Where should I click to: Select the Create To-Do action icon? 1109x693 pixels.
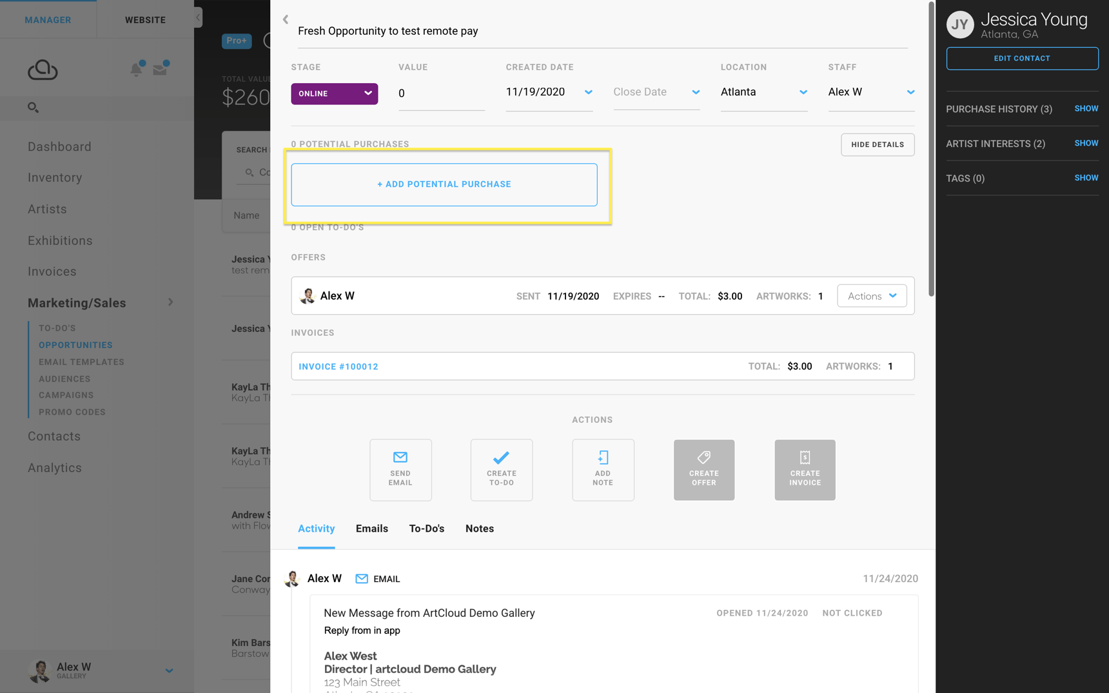[x=501, y=469]
